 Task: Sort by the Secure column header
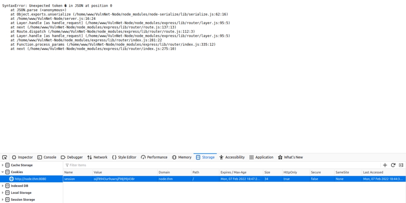(x=322, y=172)
